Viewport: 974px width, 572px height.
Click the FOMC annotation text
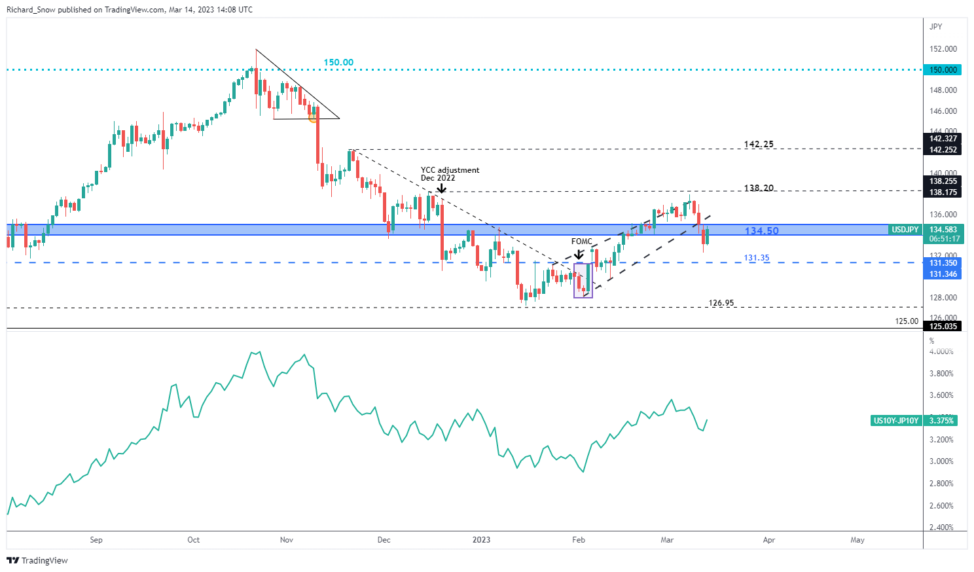(x=581, y=241)
